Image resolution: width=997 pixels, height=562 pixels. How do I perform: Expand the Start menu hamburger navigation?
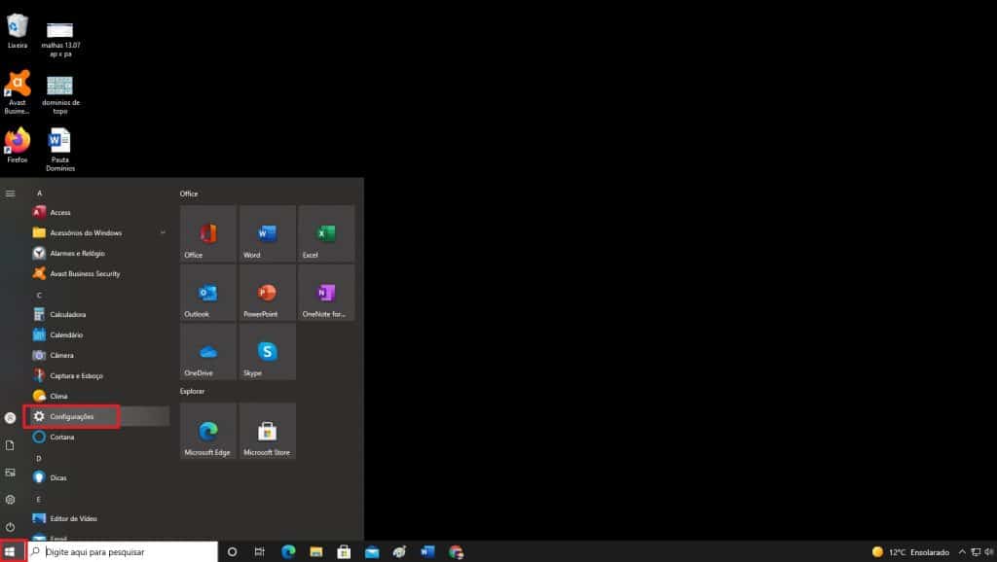point(10,193)
